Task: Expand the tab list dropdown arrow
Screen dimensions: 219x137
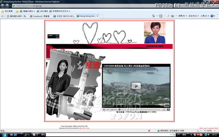Action: coord(5,16)
